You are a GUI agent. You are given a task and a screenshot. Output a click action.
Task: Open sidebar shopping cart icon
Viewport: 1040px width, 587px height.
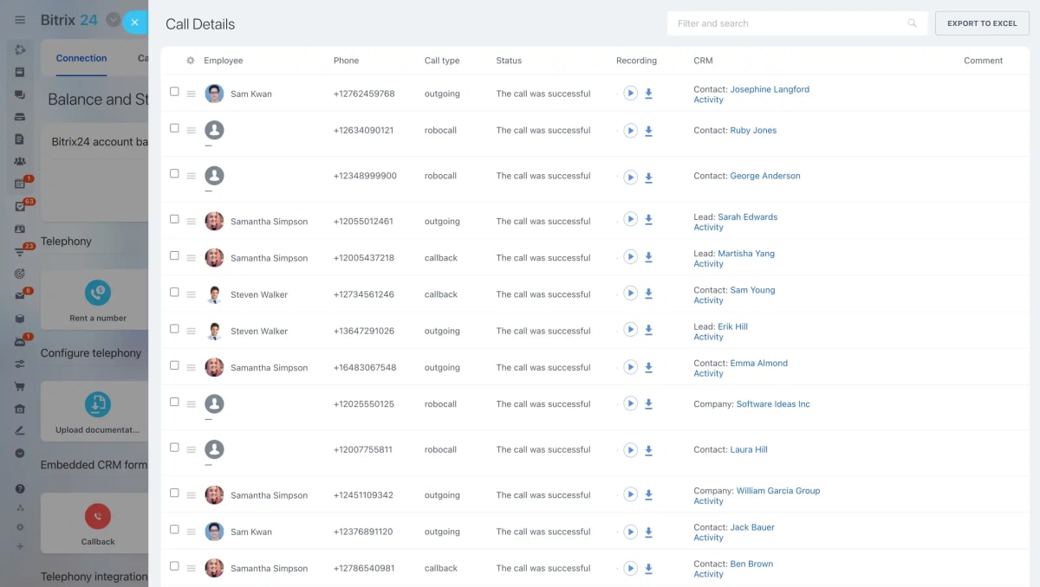[x=20, y=387]
